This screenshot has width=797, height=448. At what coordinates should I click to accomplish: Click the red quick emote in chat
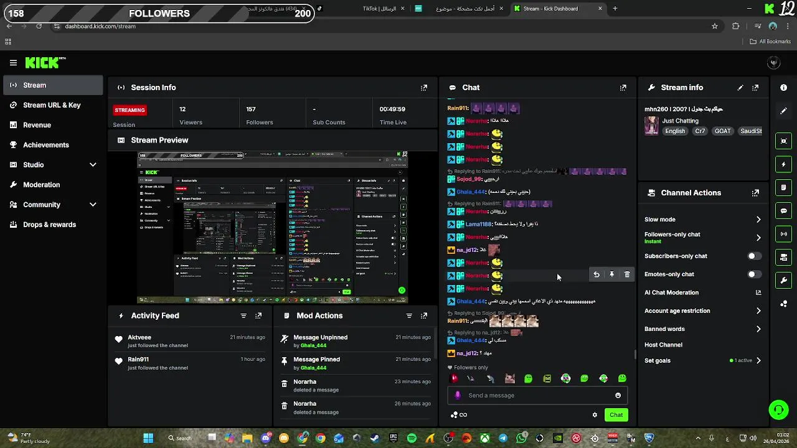pos(454,378)
